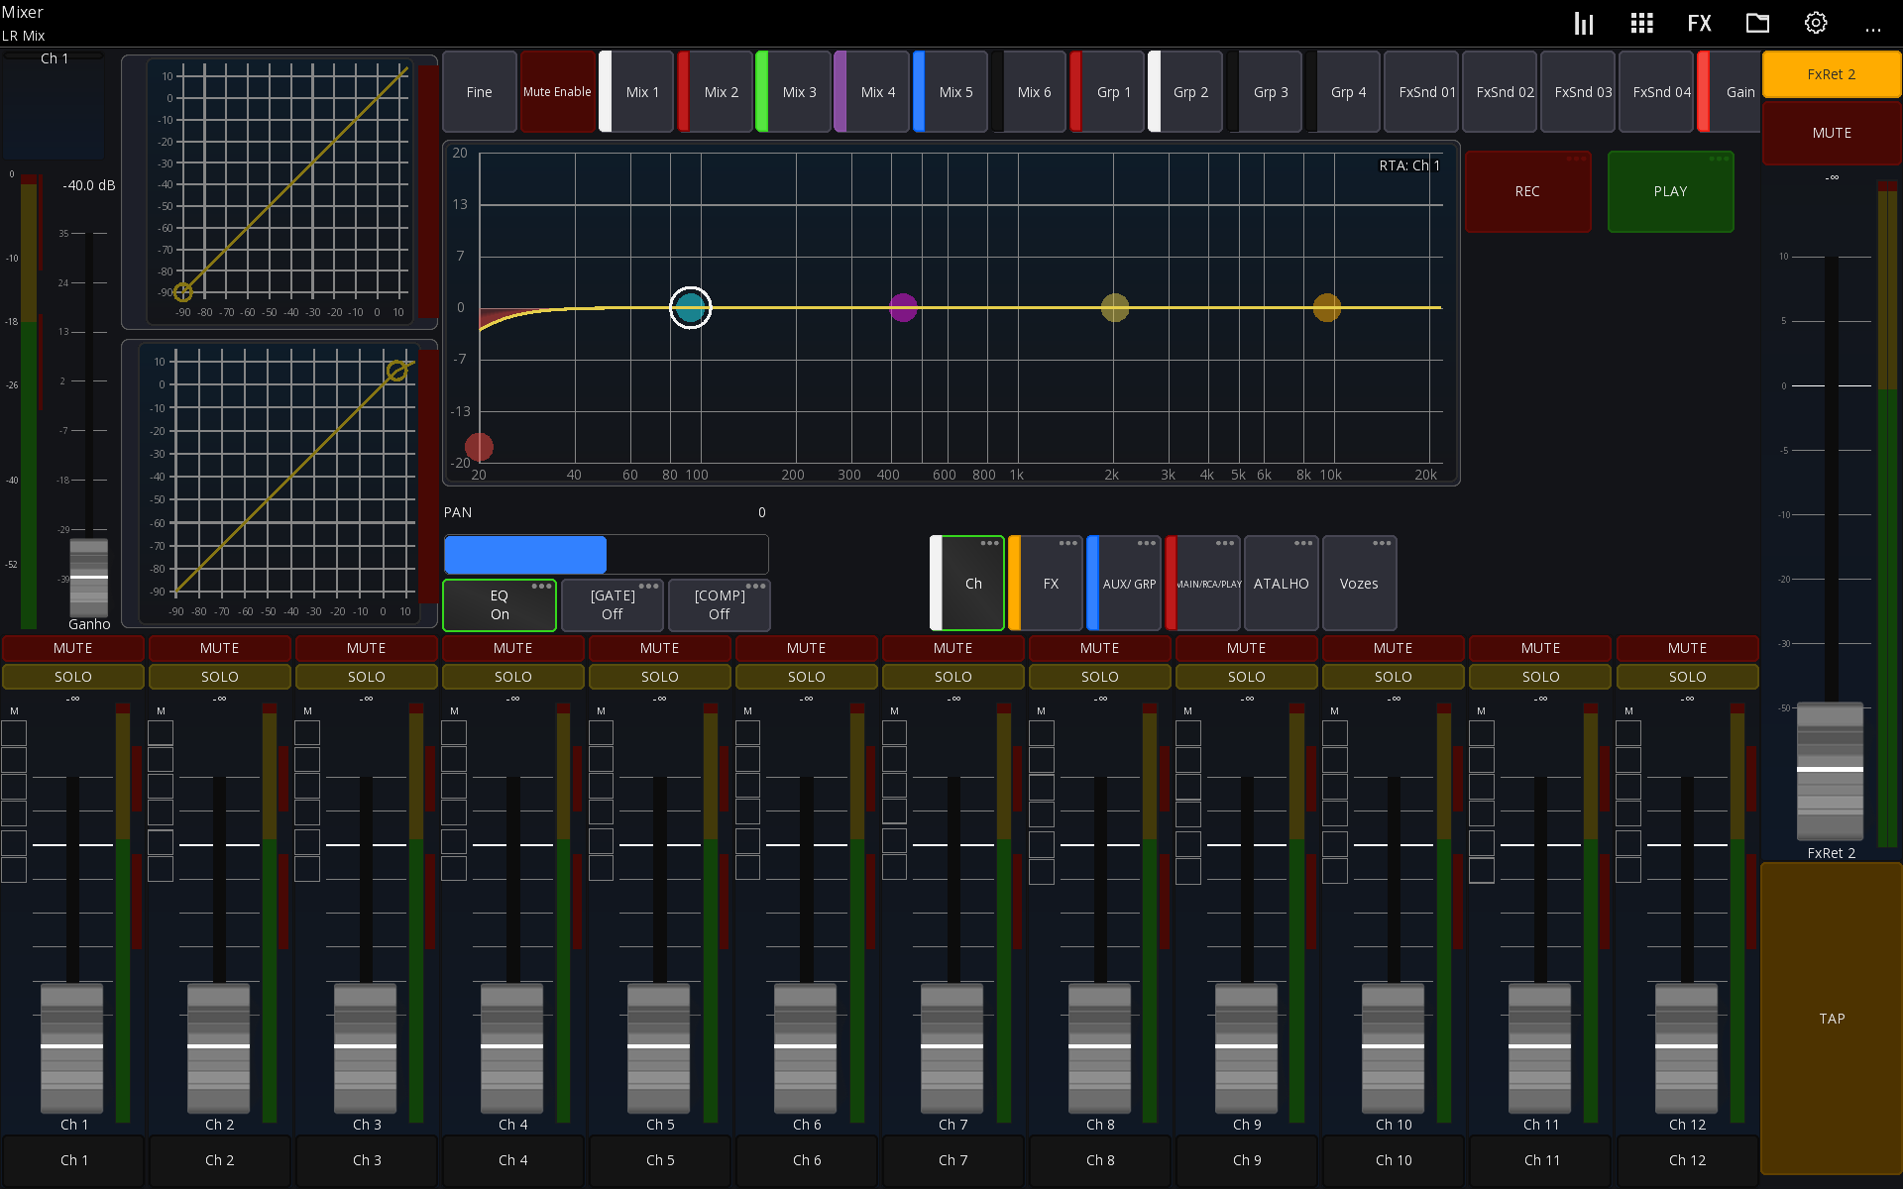Open options dots on FX layer button
This screenshot has height=1189, width=1903.
(1067, 543)
